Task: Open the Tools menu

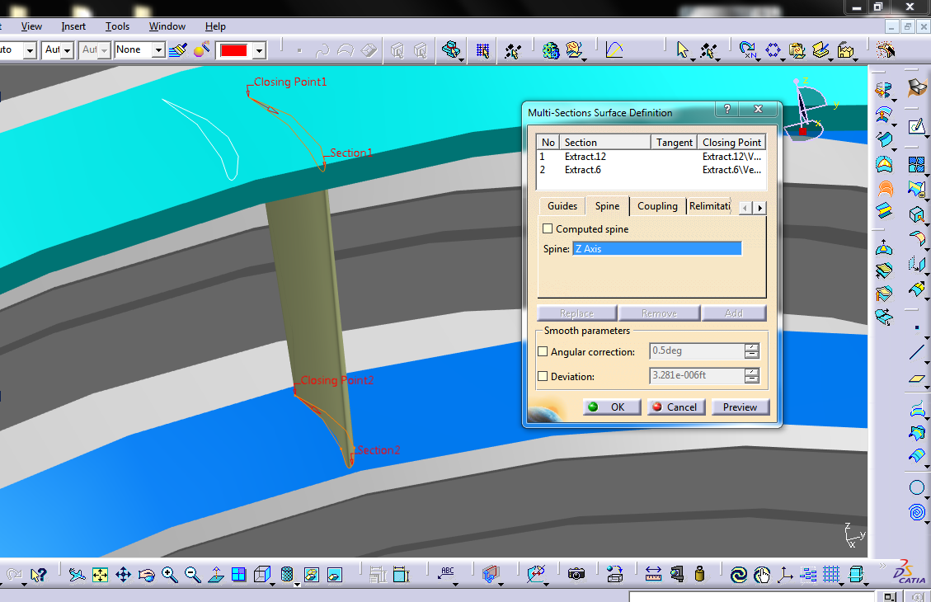Action: click(117, 26)
